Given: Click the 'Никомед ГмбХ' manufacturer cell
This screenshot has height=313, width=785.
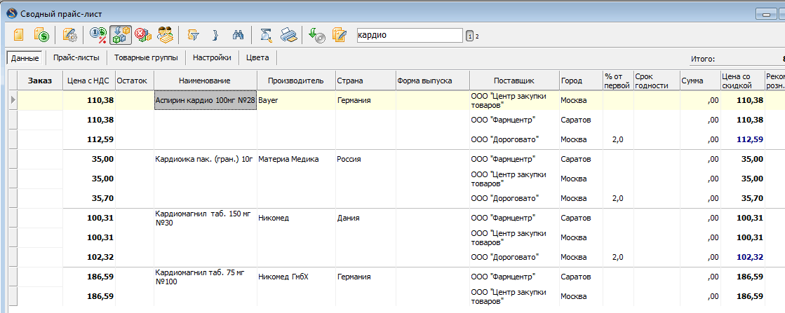Looking at the screenshot, I should (296, 277).
